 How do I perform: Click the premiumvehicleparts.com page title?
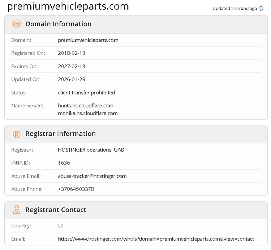(68, 6)
